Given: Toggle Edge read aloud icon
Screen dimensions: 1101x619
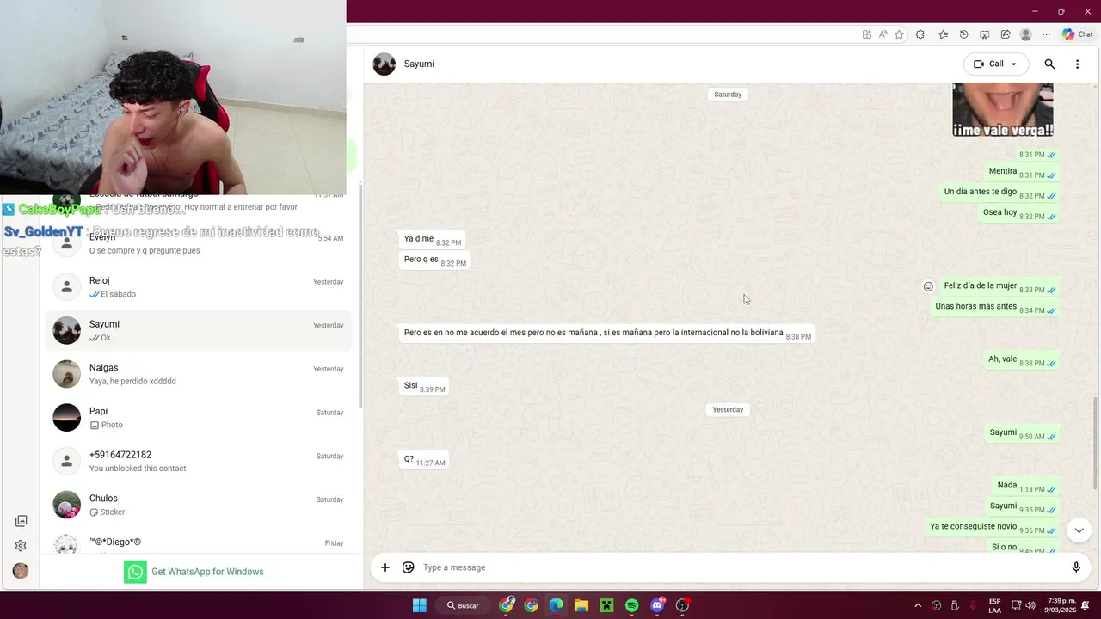Looking at the screenshot, I should tap(883, 34).
